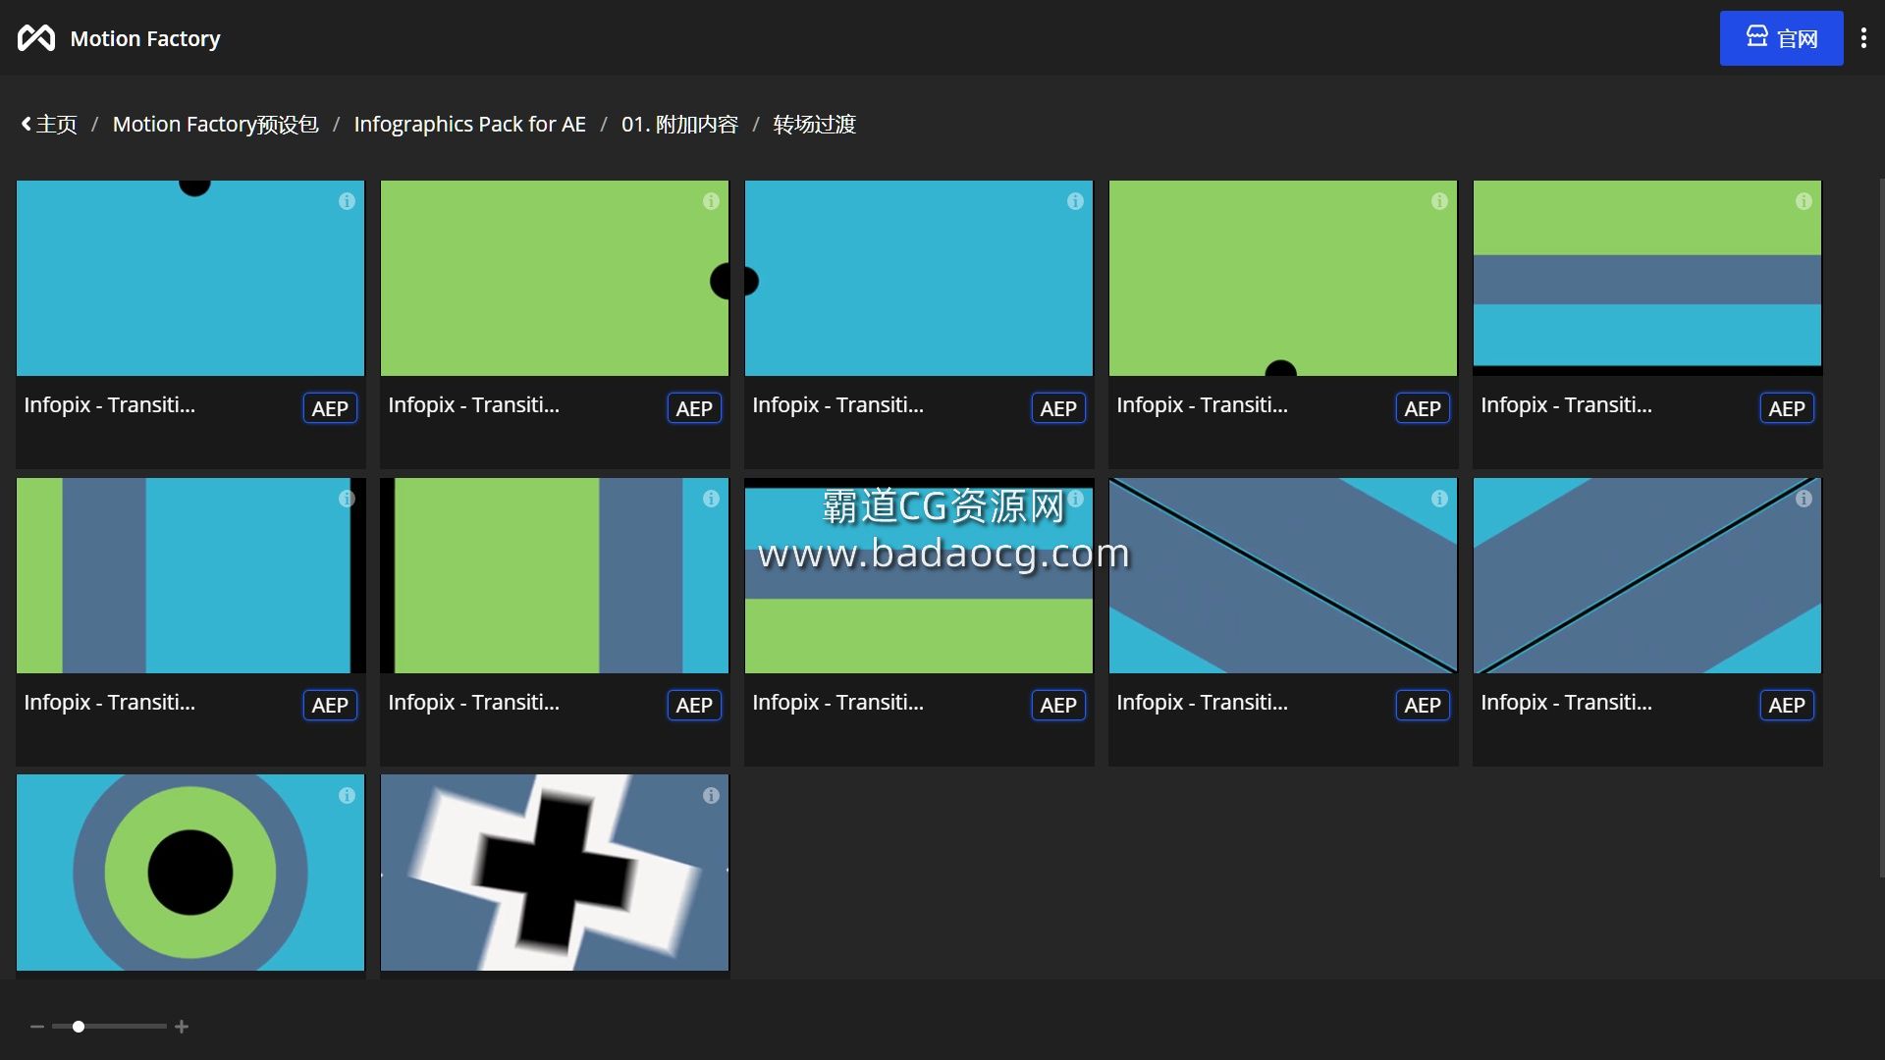Viewport: 1885px width, 1060px height.
Task: Select blue thumbnail with left-edge black dot
Action: coord(919,278)
